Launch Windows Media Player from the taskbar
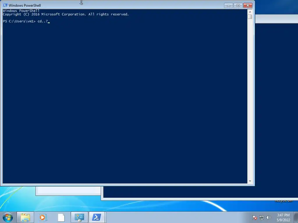The height and width of the screenshot is (223, 298). (x=43, y=217)
